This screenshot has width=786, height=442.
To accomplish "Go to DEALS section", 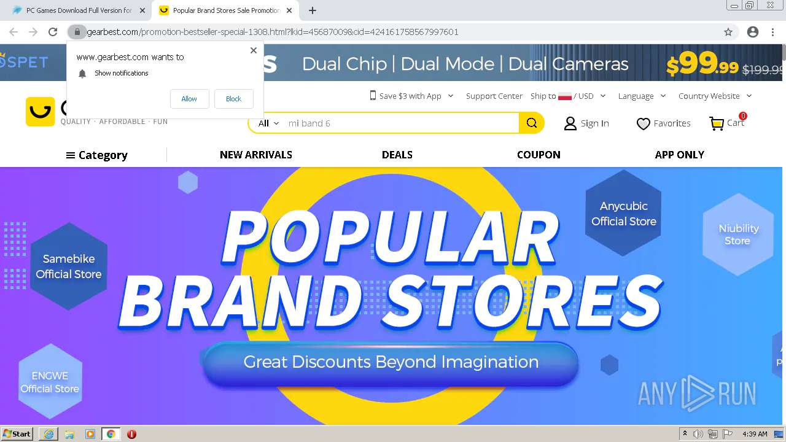I will [x=397, y=155].
